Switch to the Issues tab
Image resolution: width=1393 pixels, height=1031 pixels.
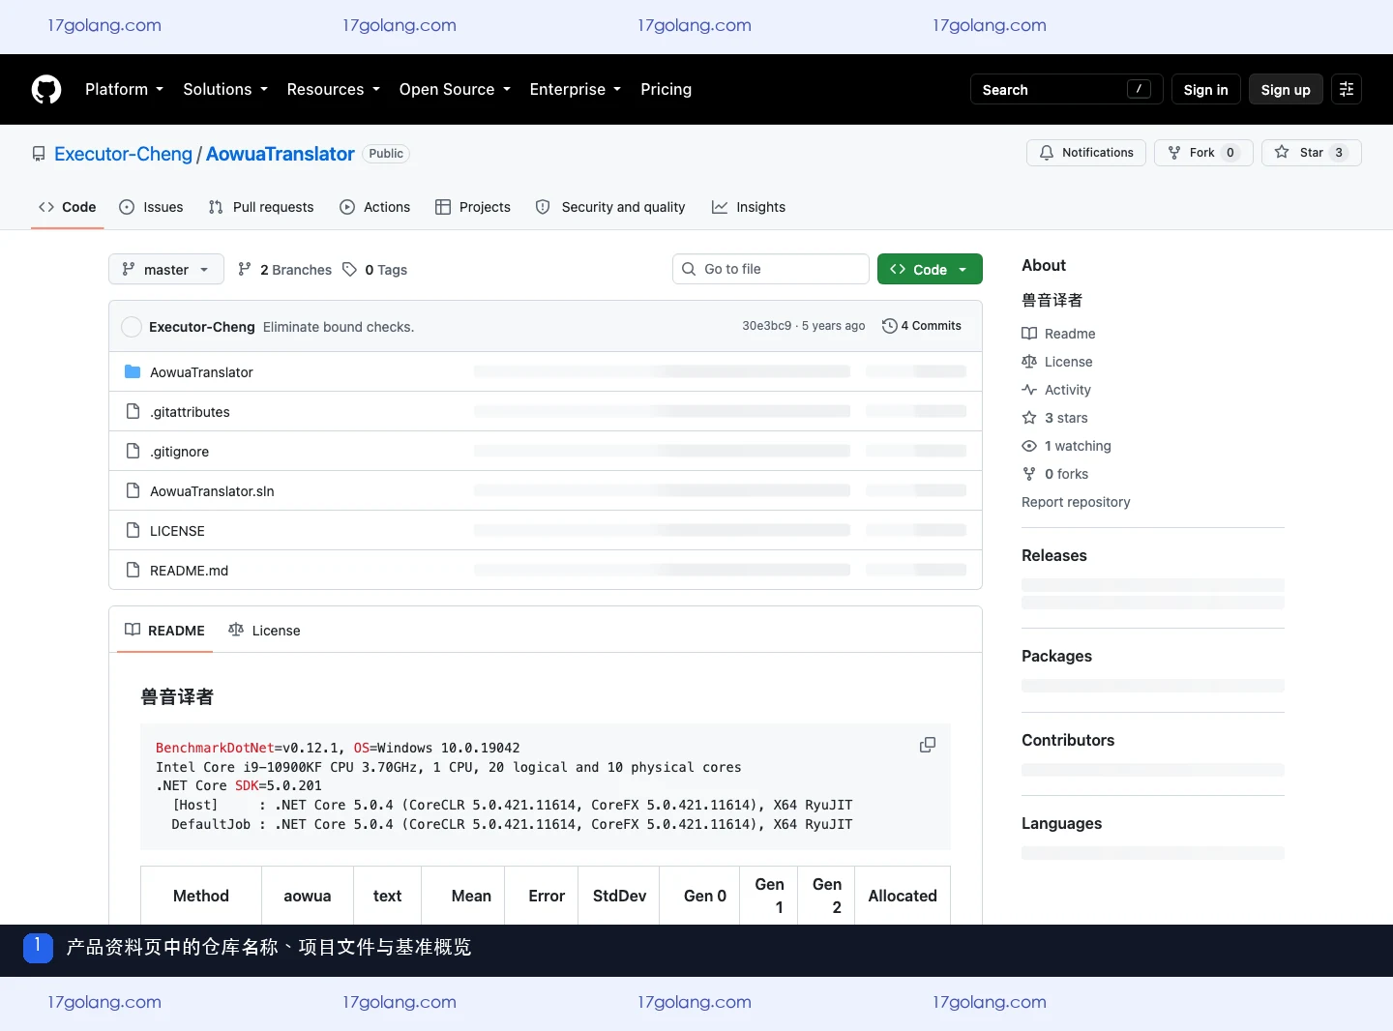click(151, 207)
